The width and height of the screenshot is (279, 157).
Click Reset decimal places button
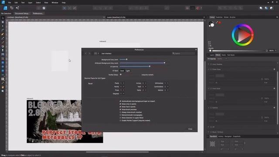(90, 83)
